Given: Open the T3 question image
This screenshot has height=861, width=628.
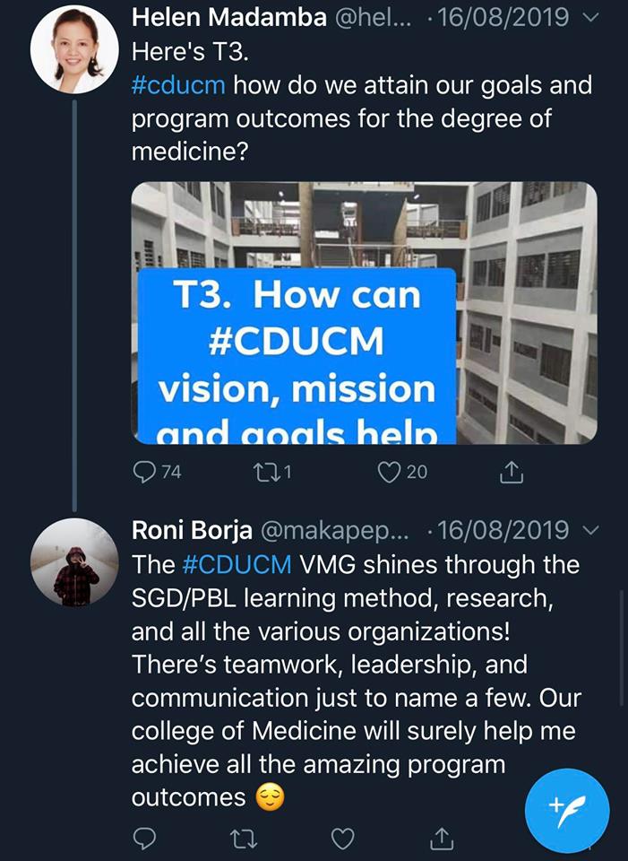Looking at the screenshot, I should (x=364, y=313).
